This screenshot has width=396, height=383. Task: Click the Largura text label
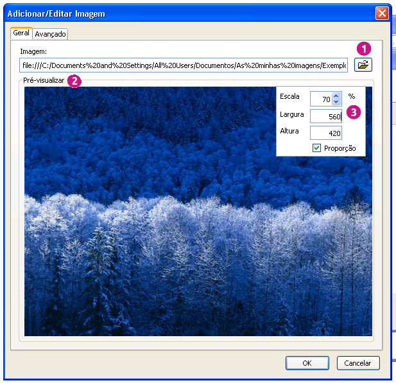pyautogui.click(x=292, y=114)
